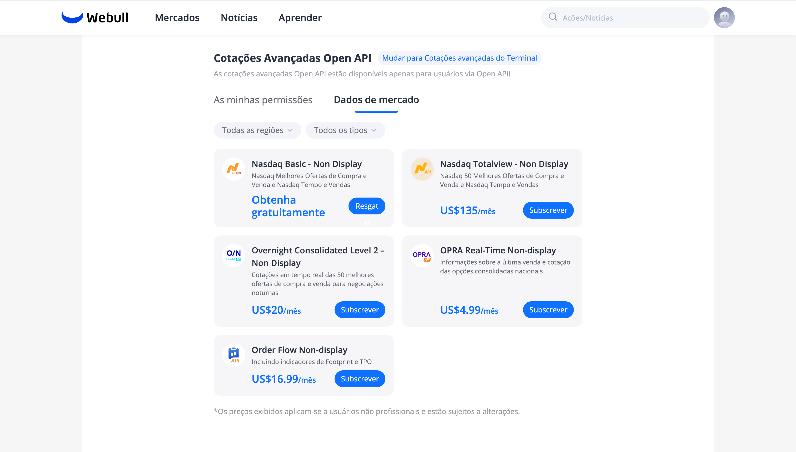Click the subtitle about usuários via Open API
Screen dimensions: 796x452
pos(362,74)
